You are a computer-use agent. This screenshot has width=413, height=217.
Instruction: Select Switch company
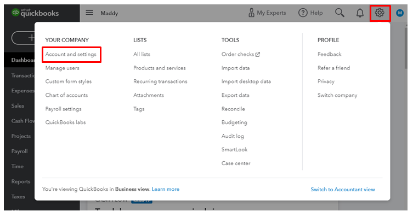click(337, 95)
